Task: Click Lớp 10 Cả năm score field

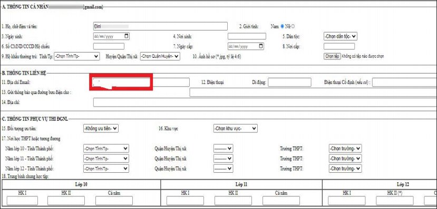Action: [x=114, y=201]
